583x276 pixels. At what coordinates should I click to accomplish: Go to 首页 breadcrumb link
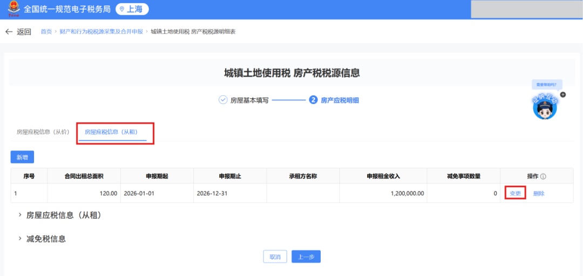pos(46,32)
